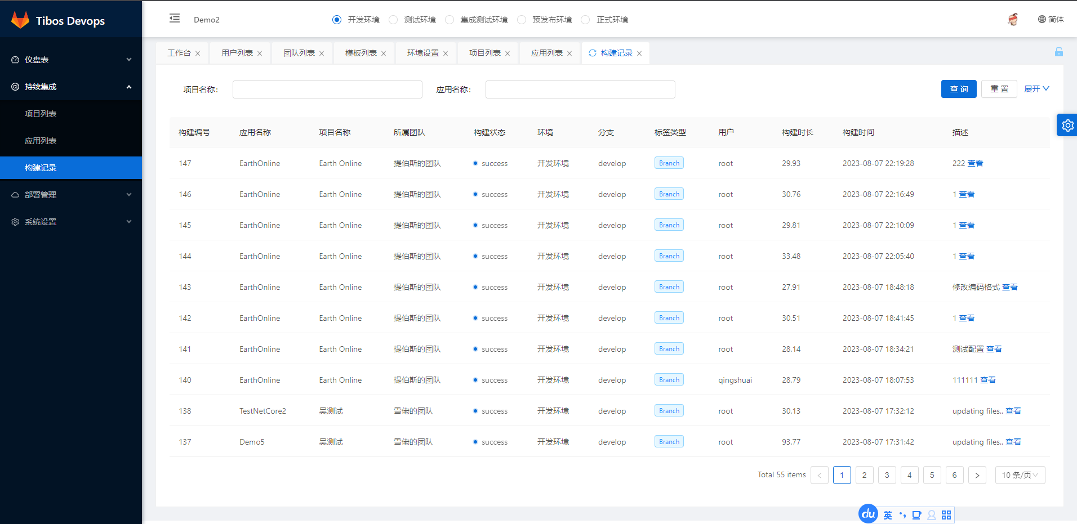Close the 应用列表 tab

coord(569,53)
